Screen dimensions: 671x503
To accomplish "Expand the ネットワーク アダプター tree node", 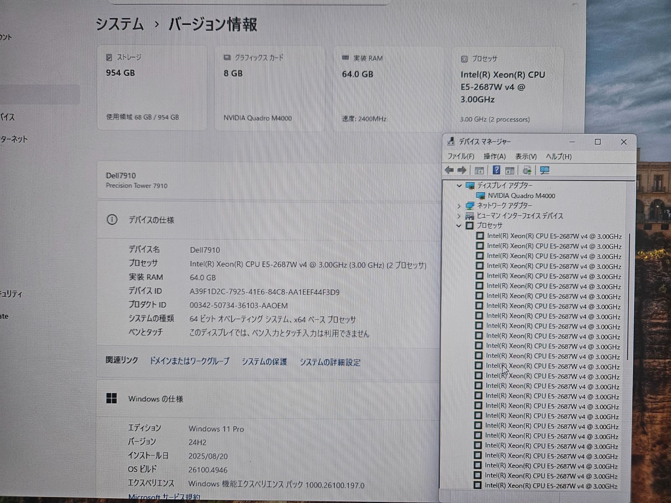I will [459, 206].
